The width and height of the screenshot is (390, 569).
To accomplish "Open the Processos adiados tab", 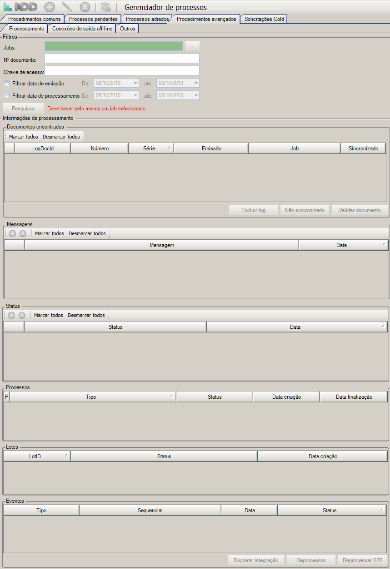I will coord(147,19).
